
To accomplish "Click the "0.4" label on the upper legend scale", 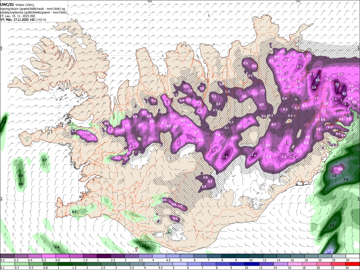I will [30, 260].
